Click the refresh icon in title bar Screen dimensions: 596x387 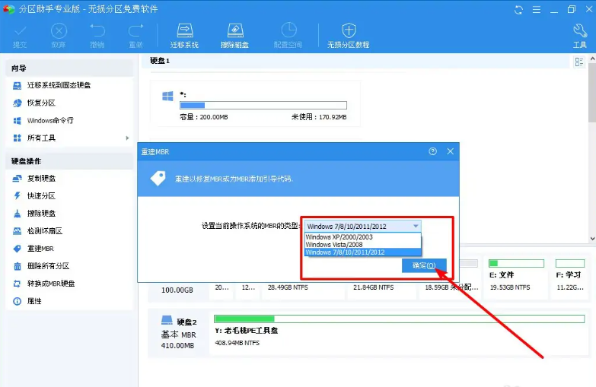click(518, 9)
